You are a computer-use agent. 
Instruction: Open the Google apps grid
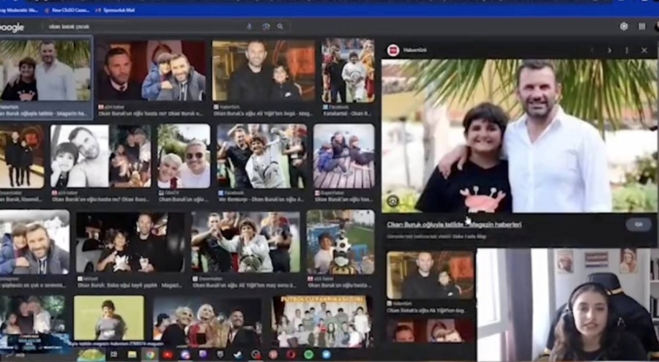(x=642, y=26)
